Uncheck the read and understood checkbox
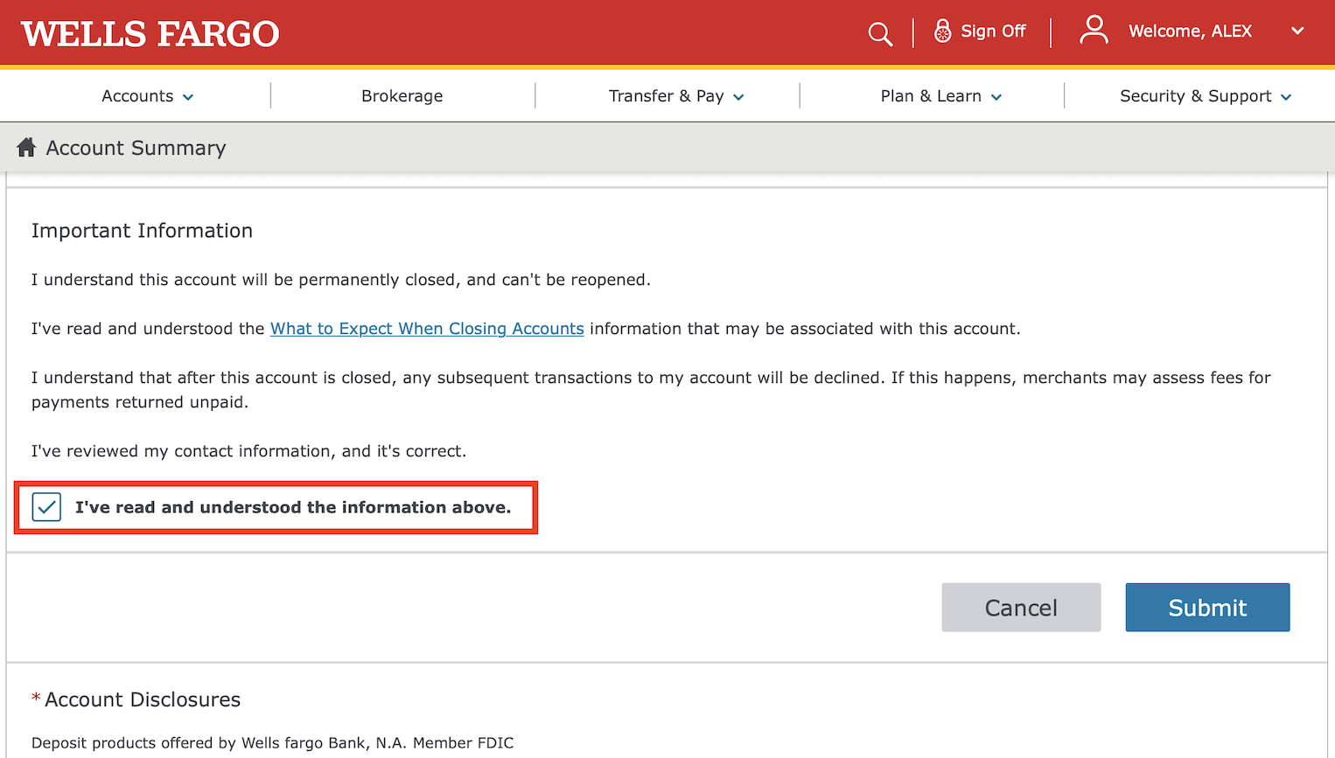This screenshot has width=1335, height=758. (x=46, y=507)
